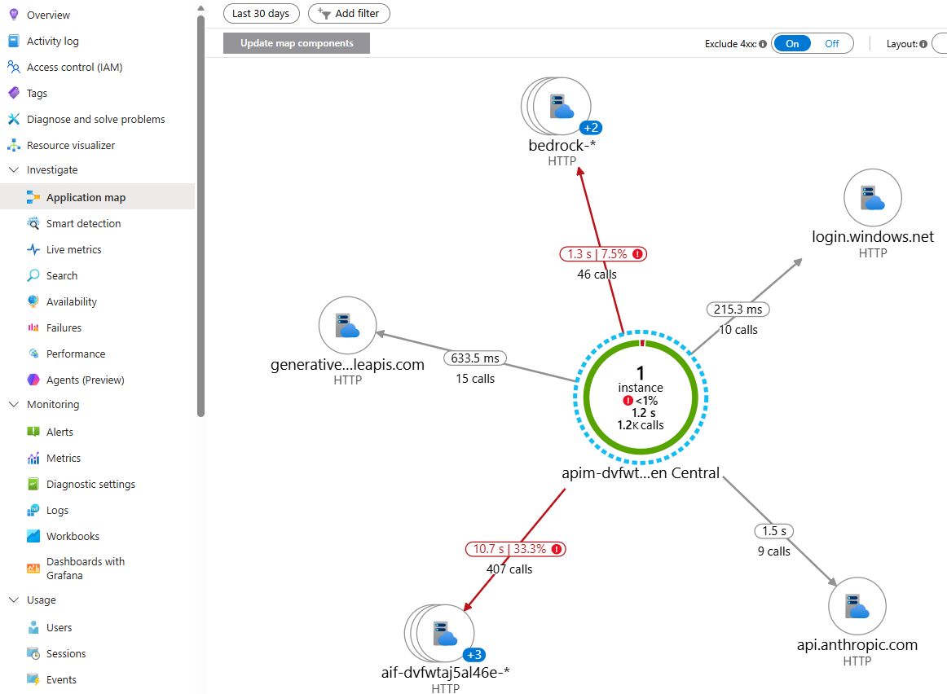Click the Events icon
Screen dimensions: 947x694
point(33,679)
